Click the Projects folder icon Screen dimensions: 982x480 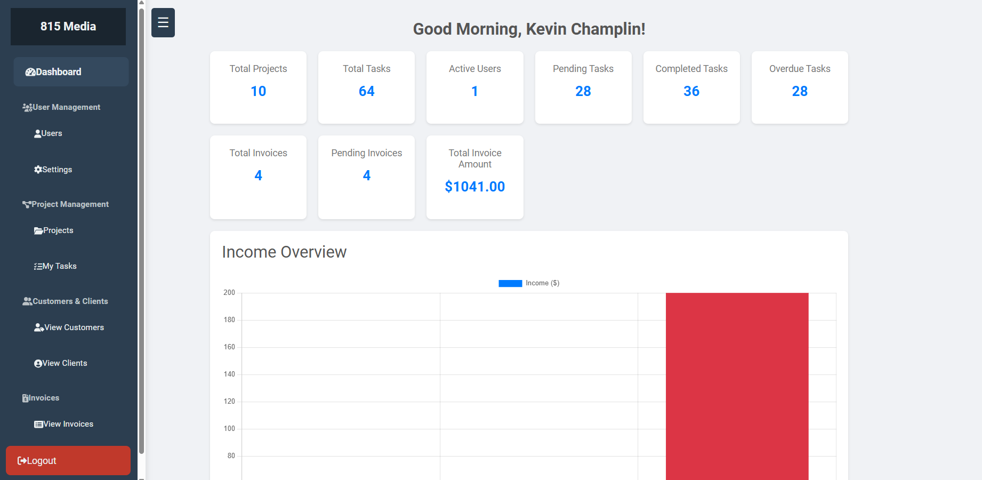[x=38, y=231]
